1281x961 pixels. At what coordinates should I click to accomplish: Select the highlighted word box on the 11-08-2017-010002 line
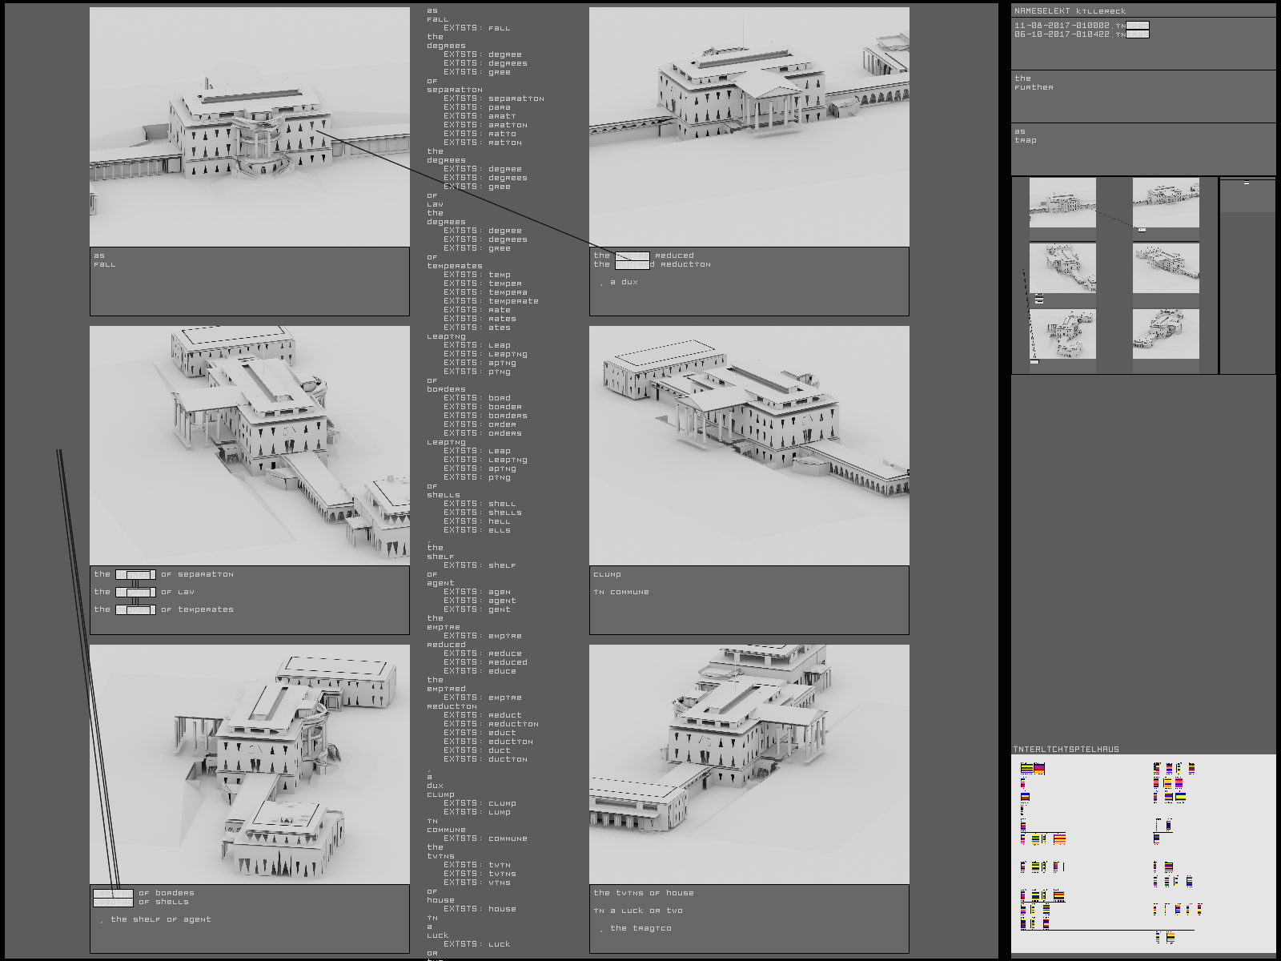point(1138,26)
